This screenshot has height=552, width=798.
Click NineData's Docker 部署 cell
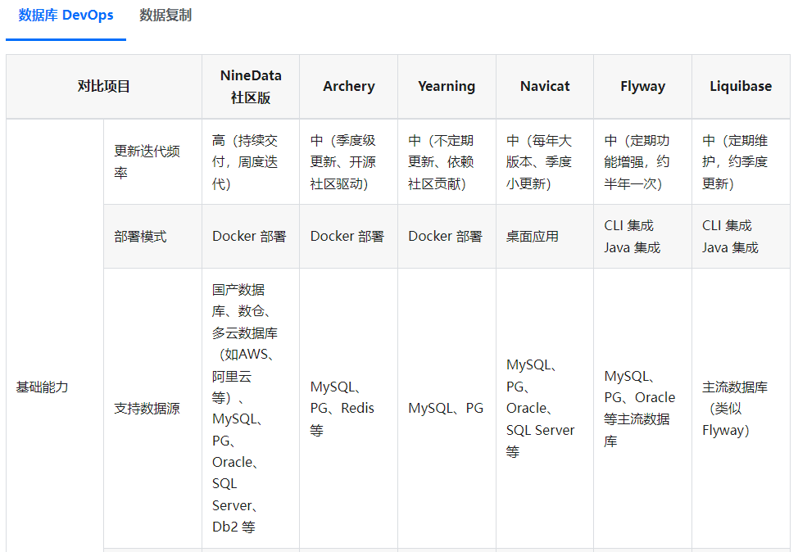pyautogui.click(x=251, y=237)
